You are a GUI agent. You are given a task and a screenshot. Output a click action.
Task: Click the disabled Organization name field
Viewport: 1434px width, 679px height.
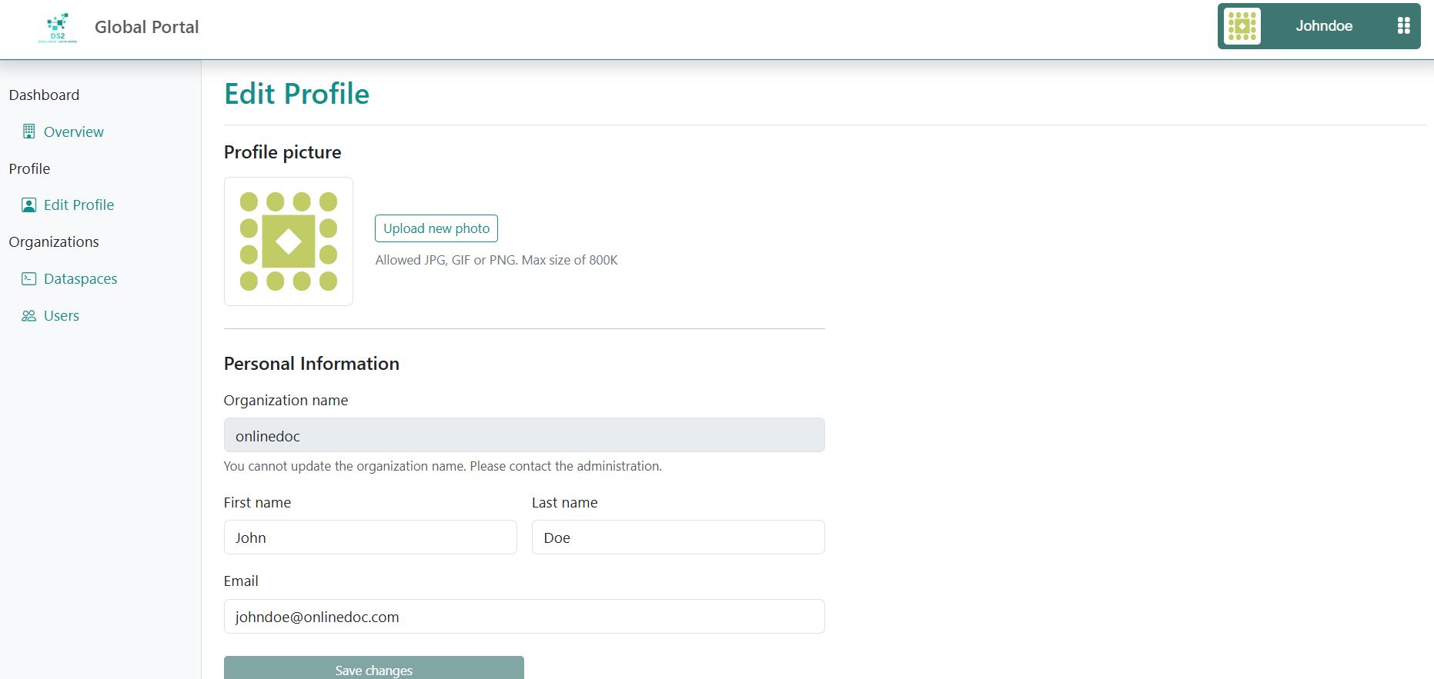pyautogui.click(x=523, y=435)
